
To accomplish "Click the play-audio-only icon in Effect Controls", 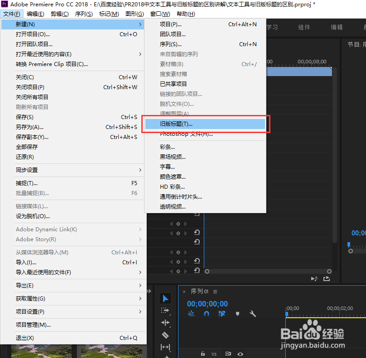I will 314,278.
